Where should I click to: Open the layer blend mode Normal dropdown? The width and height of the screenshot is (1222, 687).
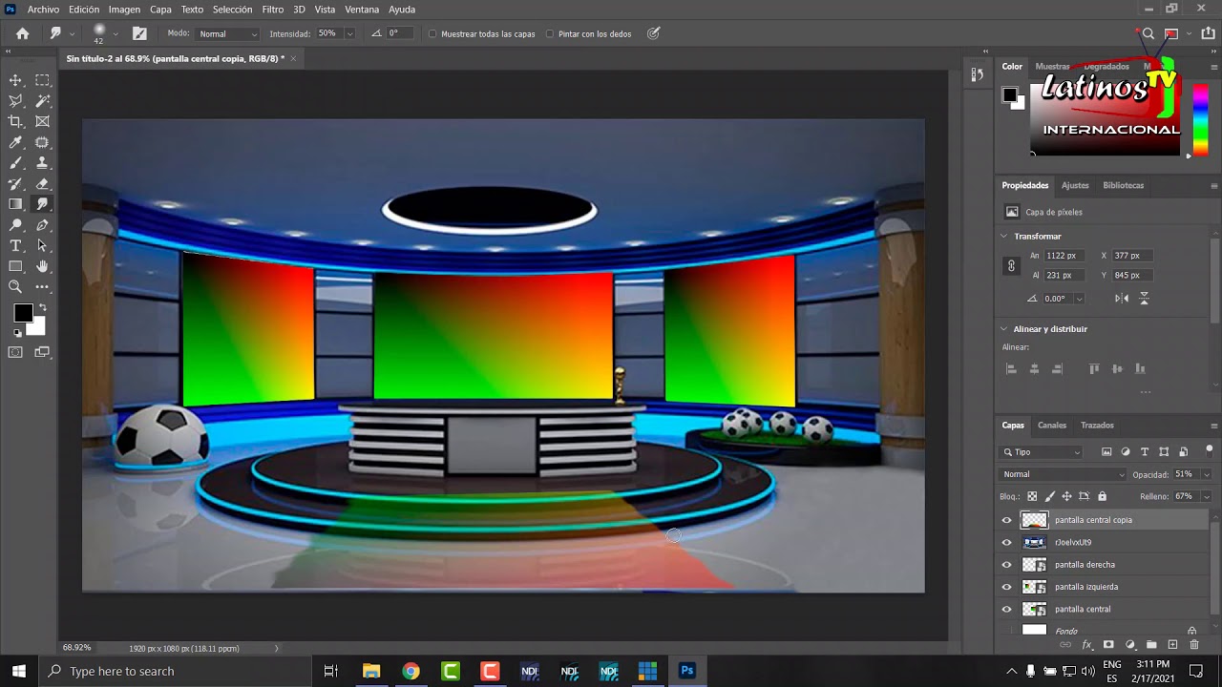click(x=1064, y=474)
